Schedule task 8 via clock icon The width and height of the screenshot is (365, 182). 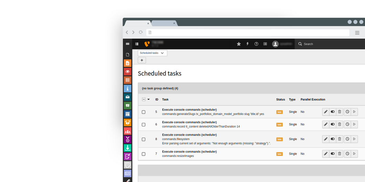click(x=347, y=139)
